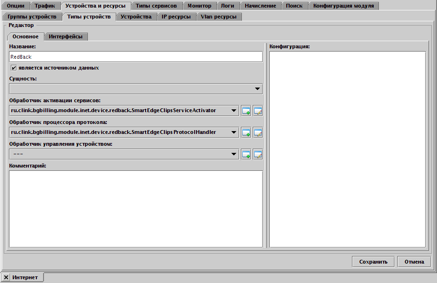
Task: Click the Отмена button
Action: (x=414, y=262)
